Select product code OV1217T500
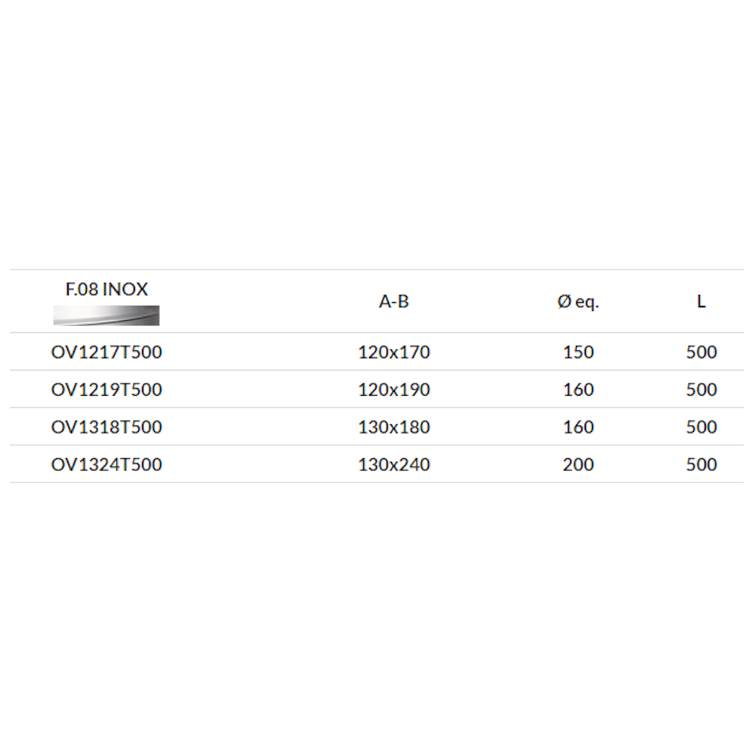Image resolution: width=755 pixels, height=755 pixels. (x=106, y=352)
